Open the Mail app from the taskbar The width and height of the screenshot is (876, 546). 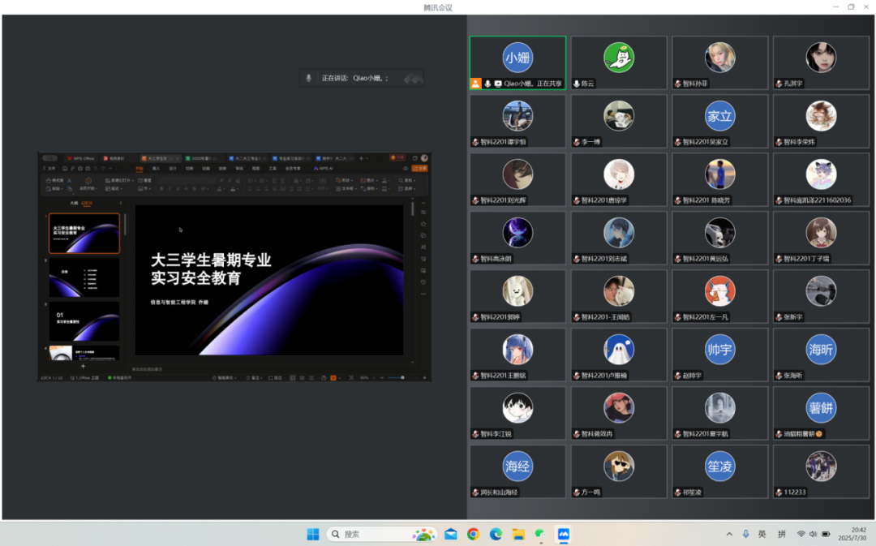click(x=451, y=535)
